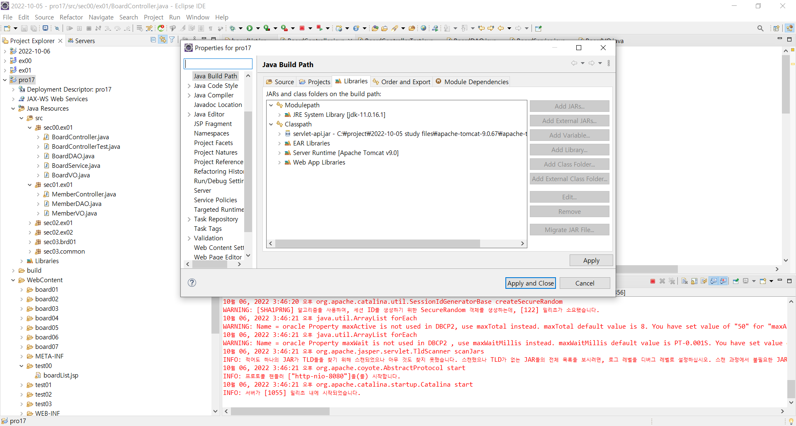
Task: Expand the servlet-api.jar entry
Action: (279, 134)
